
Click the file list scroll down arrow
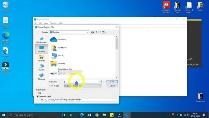pyautogui.click(x=117, y=77)
